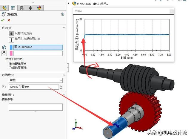Expand the 9-MOTION tree node arrow
This screenshot has width=191, height=139.
(69, 3)
